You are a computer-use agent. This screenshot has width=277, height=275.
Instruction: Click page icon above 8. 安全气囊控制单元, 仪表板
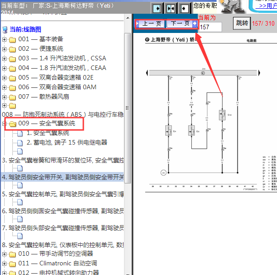point(20,236)
